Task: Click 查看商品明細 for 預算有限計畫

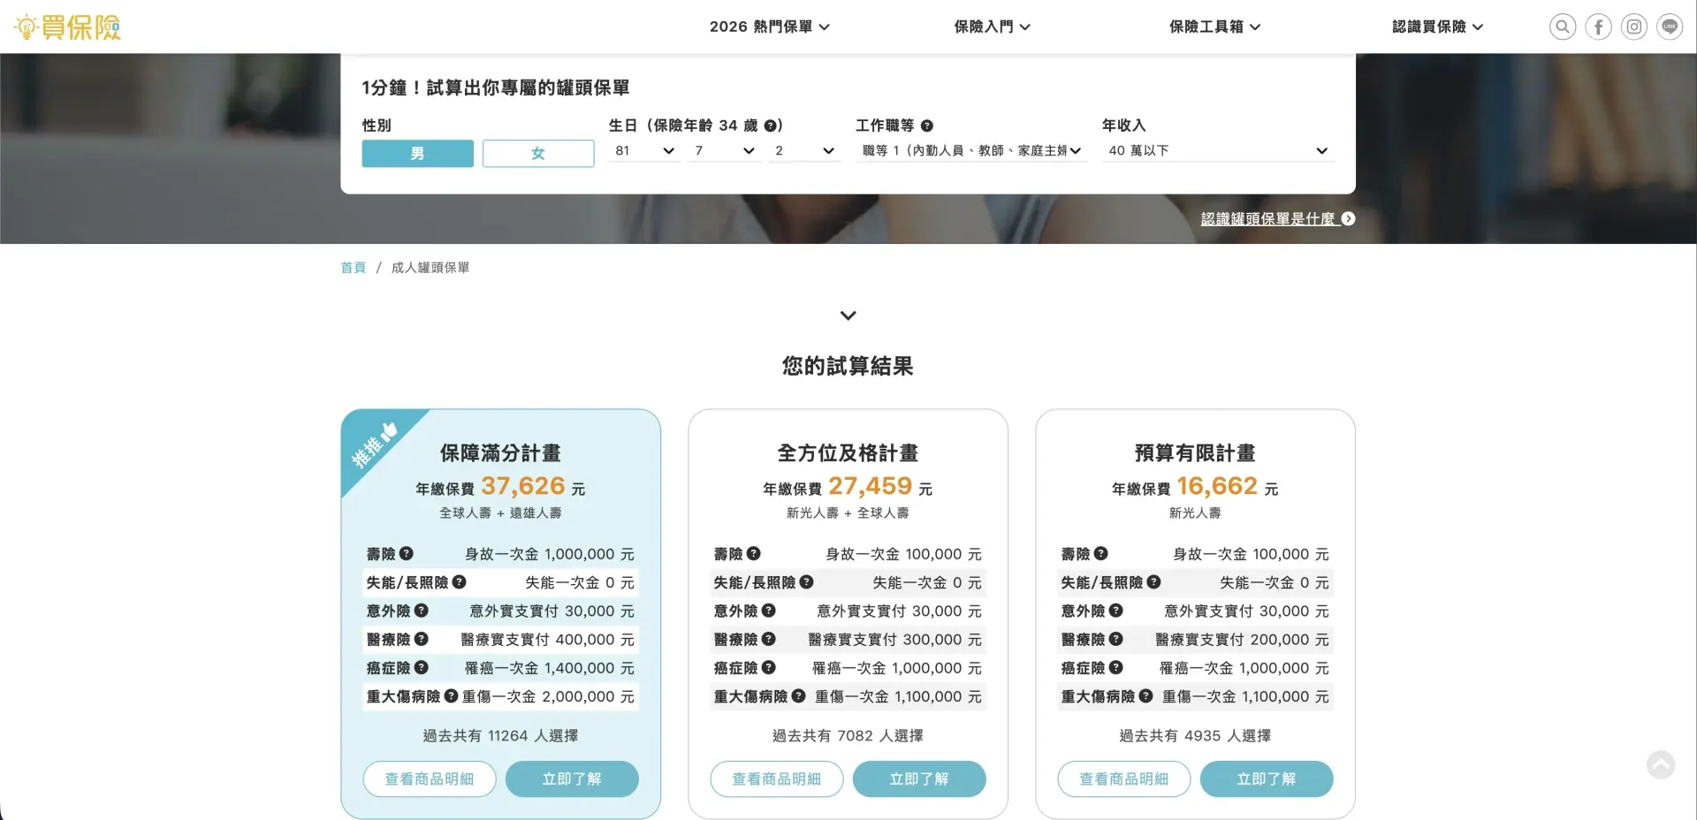Action: [x=1124, y=778]
